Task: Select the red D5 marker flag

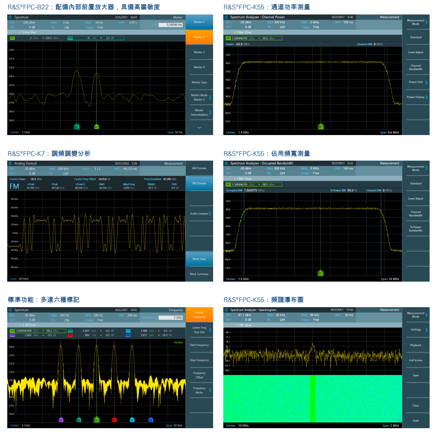Action: click(114, 420)
